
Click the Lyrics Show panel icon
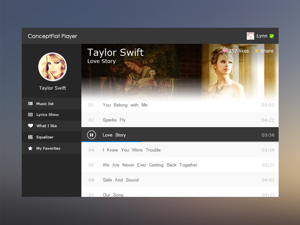pos(30,115)
